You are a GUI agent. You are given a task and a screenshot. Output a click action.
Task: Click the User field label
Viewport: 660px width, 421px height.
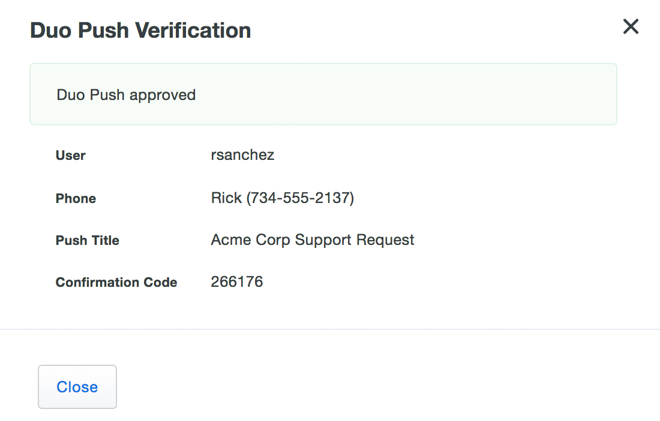click(70, 155)
